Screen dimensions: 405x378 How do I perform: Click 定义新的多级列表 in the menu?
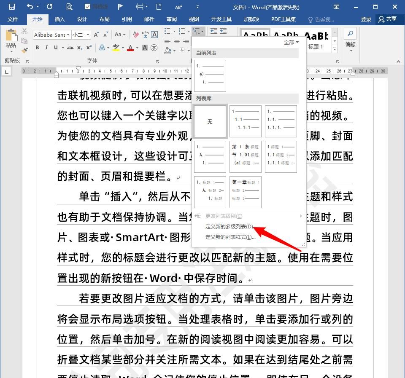click(x=227, y=227)
